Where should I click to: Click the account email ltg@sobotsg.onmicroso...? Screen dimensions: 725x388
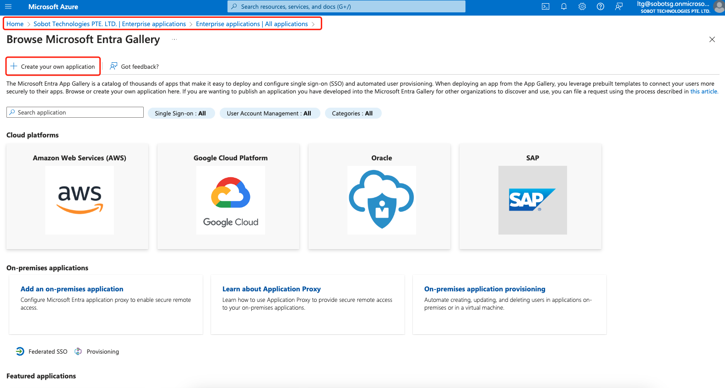tap(673, 4)
